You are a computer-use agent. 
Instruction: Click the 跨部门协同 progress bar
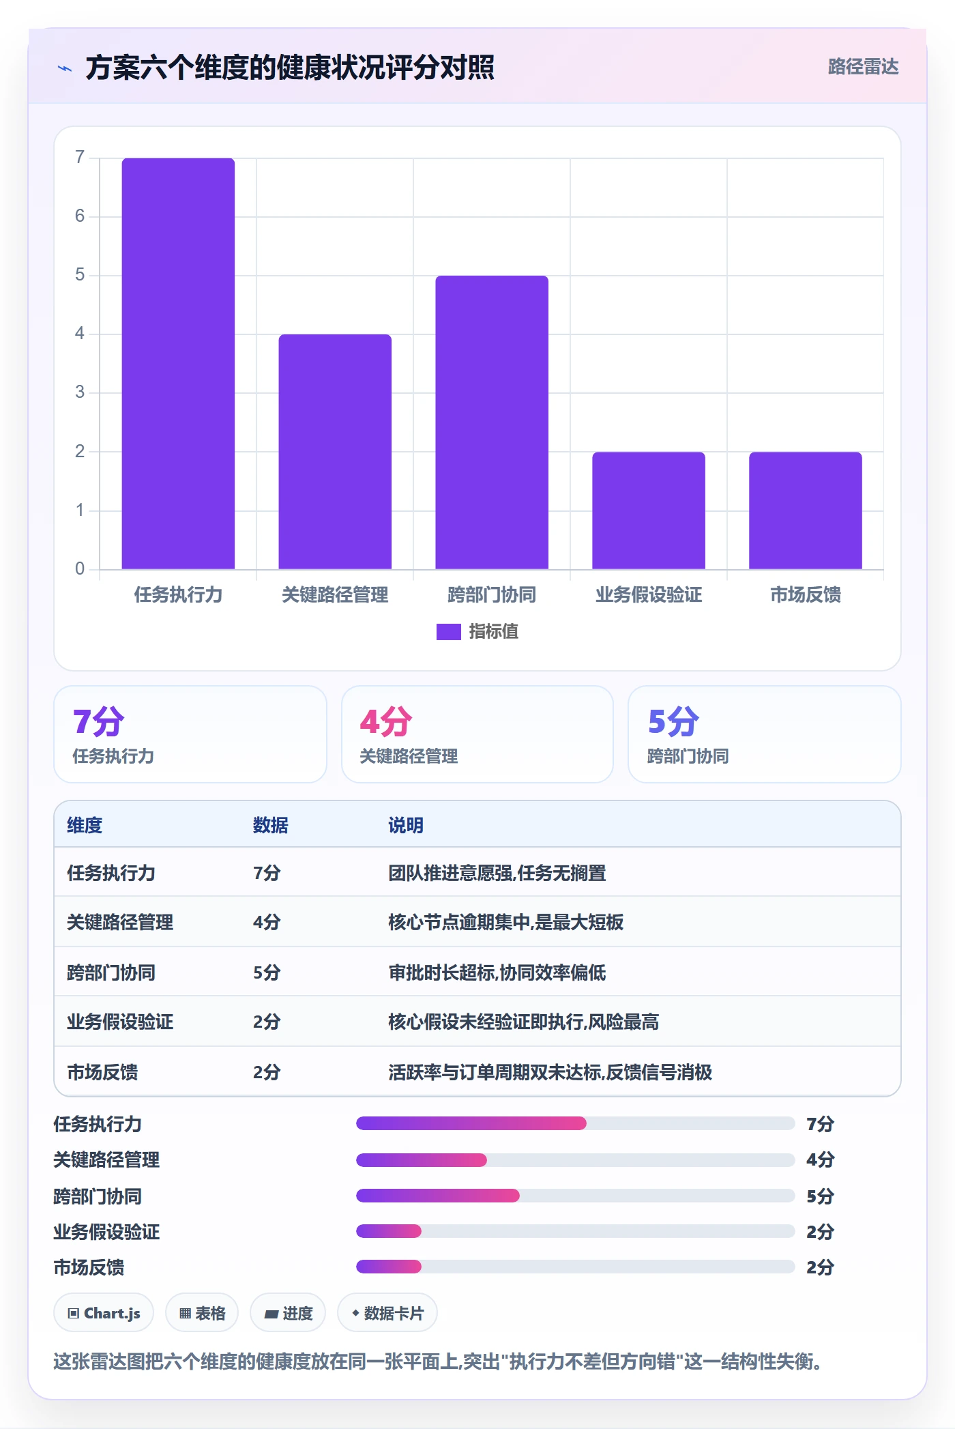coord(576,1196)
